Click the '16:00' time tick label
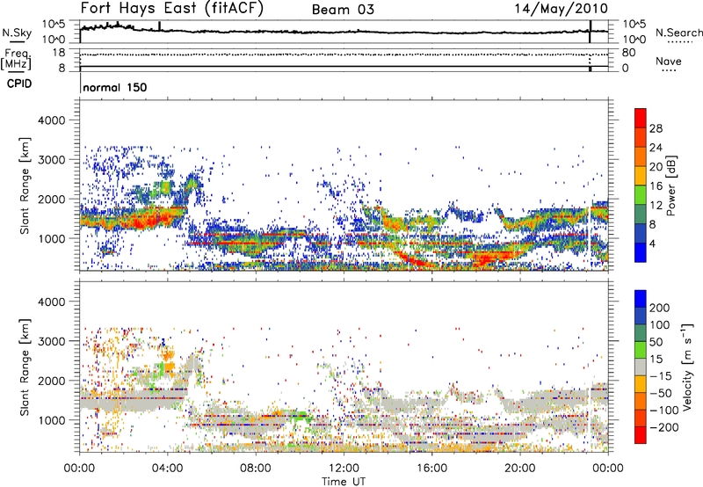Viewport: 703px width, 487px height. [431, 469]
